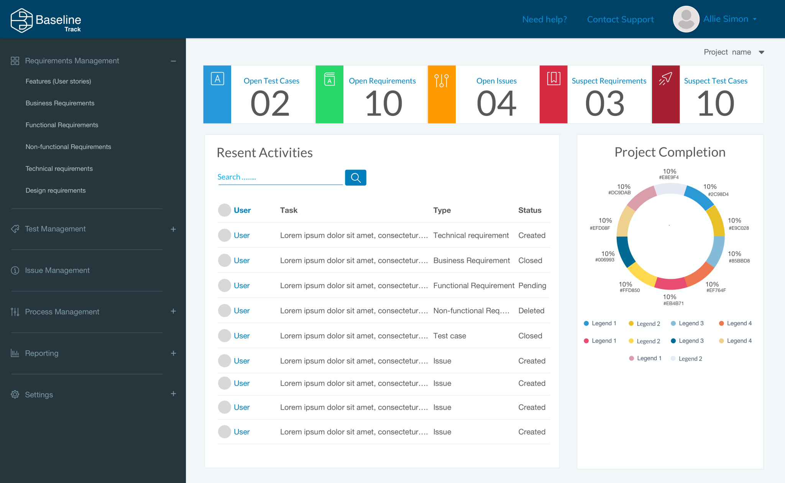This screenshot has height=483, width=785.
Task: Click Allie Simon's profile avatar
Action: pos(686,19)
